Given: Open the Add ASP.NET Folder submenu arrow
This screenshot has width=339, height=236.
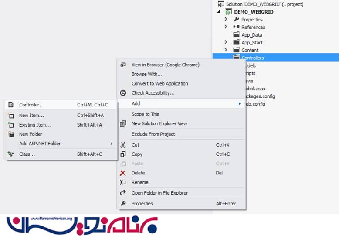Looking at the screenshot, I should click(112, 144).
